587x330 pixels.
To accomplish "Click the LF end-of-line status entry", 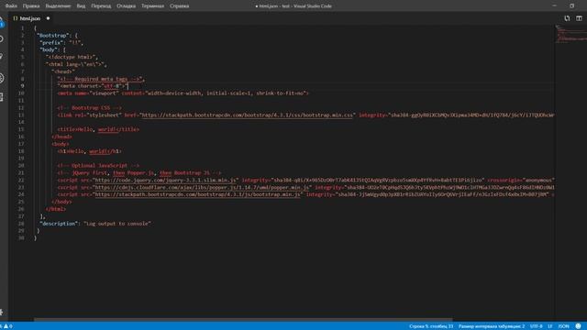I will click(550, 326).
